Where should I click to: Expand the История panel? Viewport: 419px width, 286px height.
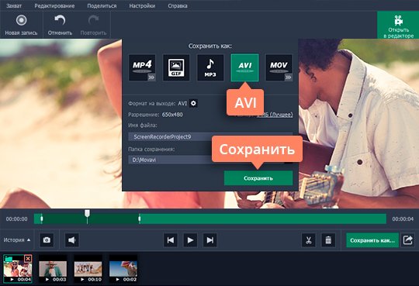click(17, 240)
